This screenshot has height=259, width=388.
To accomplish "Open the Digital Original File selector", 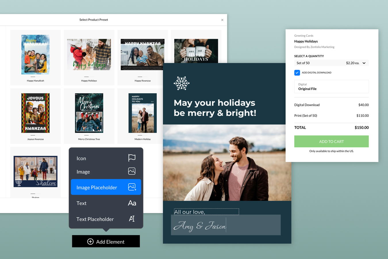I will pyautogui.click(x=331, y=86).
